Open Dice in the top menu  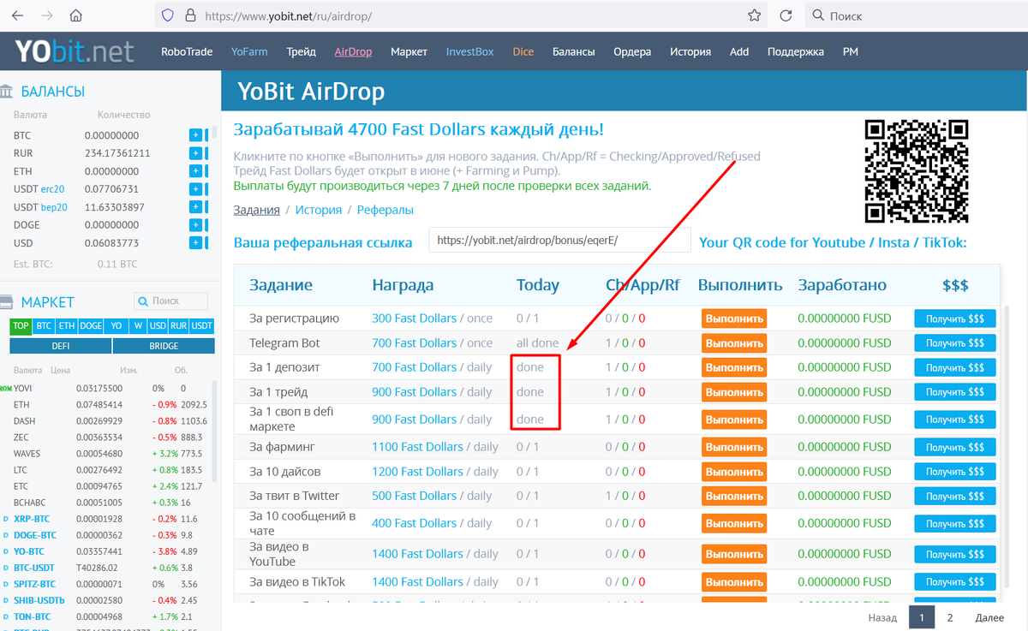523,51
